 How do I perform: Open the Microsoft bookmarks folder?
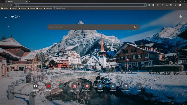point(13,8)
